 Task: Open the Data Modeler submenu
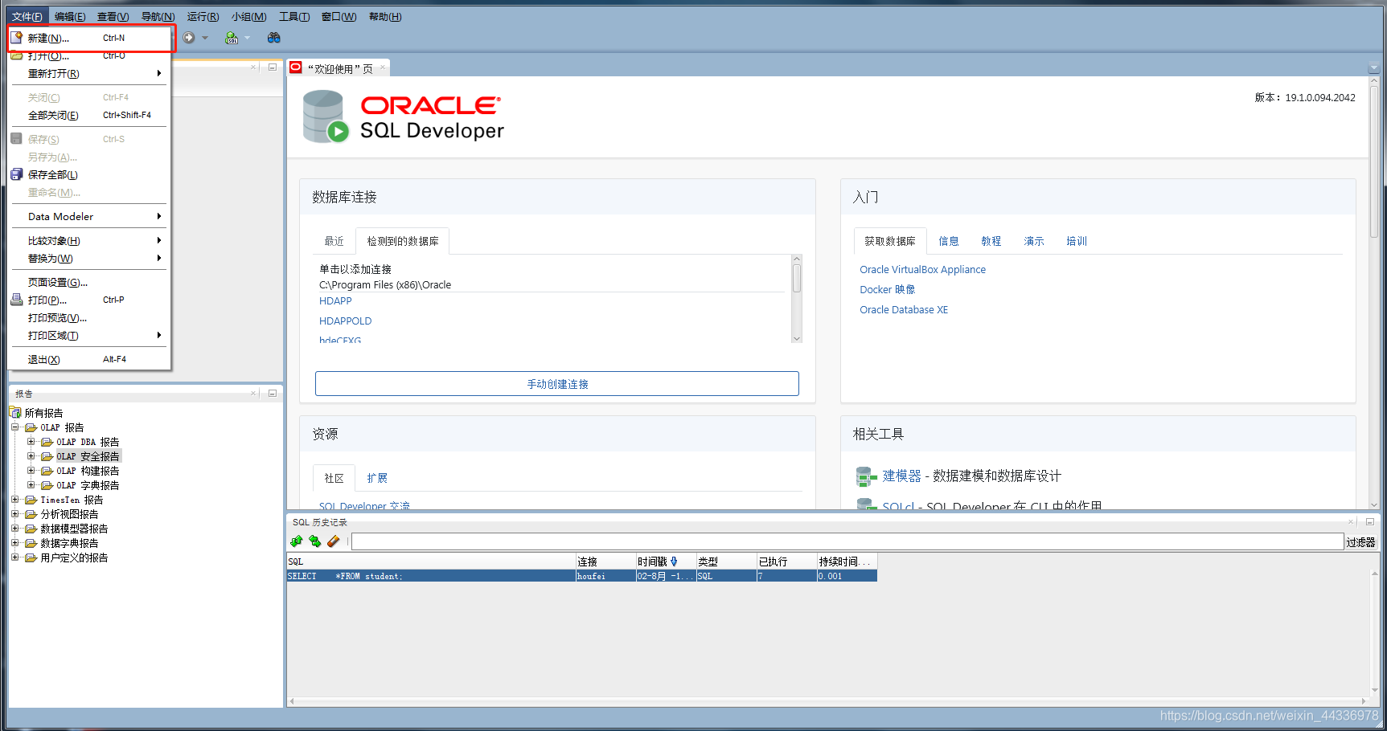pos(88,216)
